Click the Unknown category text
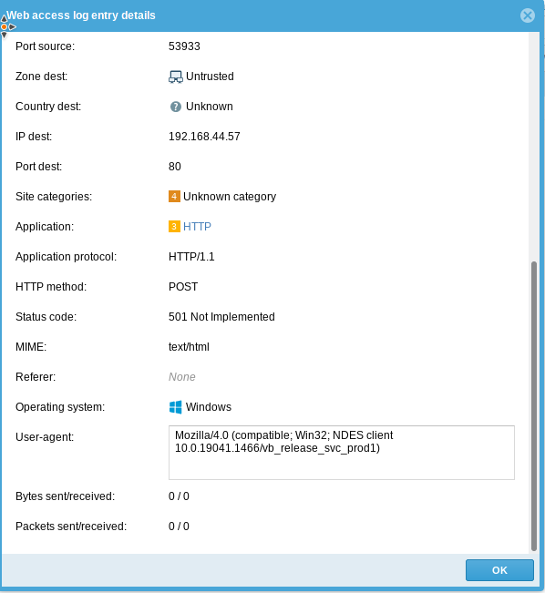Screen dimensions: 545x593 (230, 196)
